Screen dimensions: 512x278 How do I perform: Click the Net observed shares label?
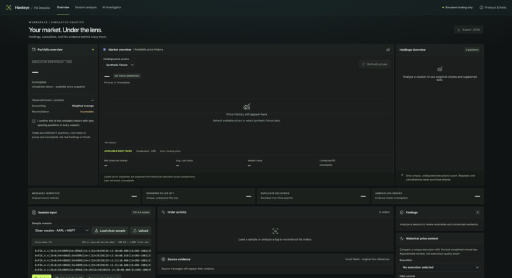116,160
